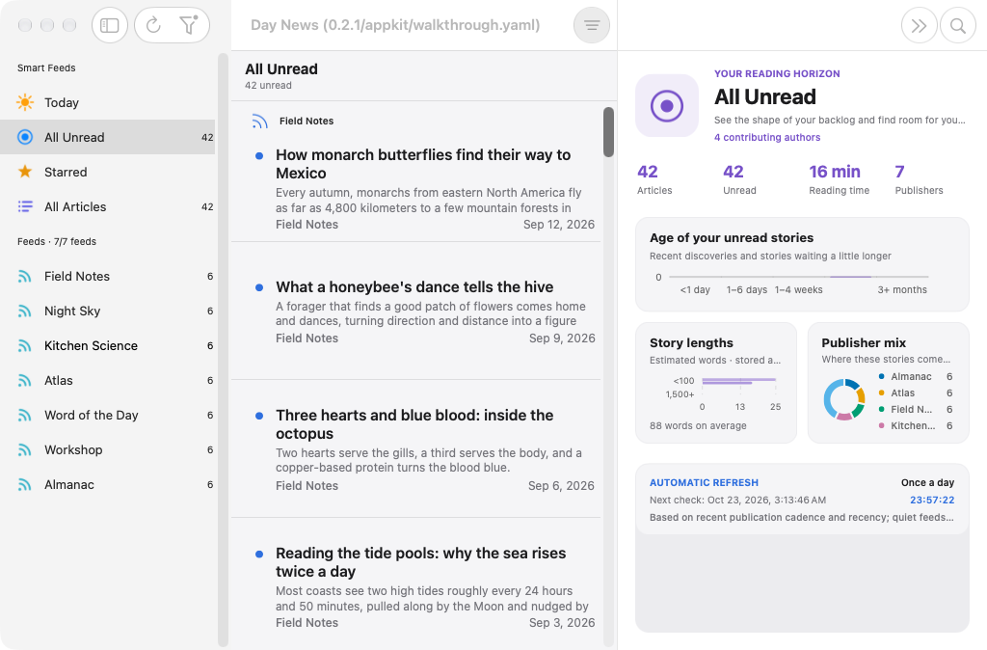
Task: Click the RSS icon next to Almanac feed
Action: click(24, 484)
